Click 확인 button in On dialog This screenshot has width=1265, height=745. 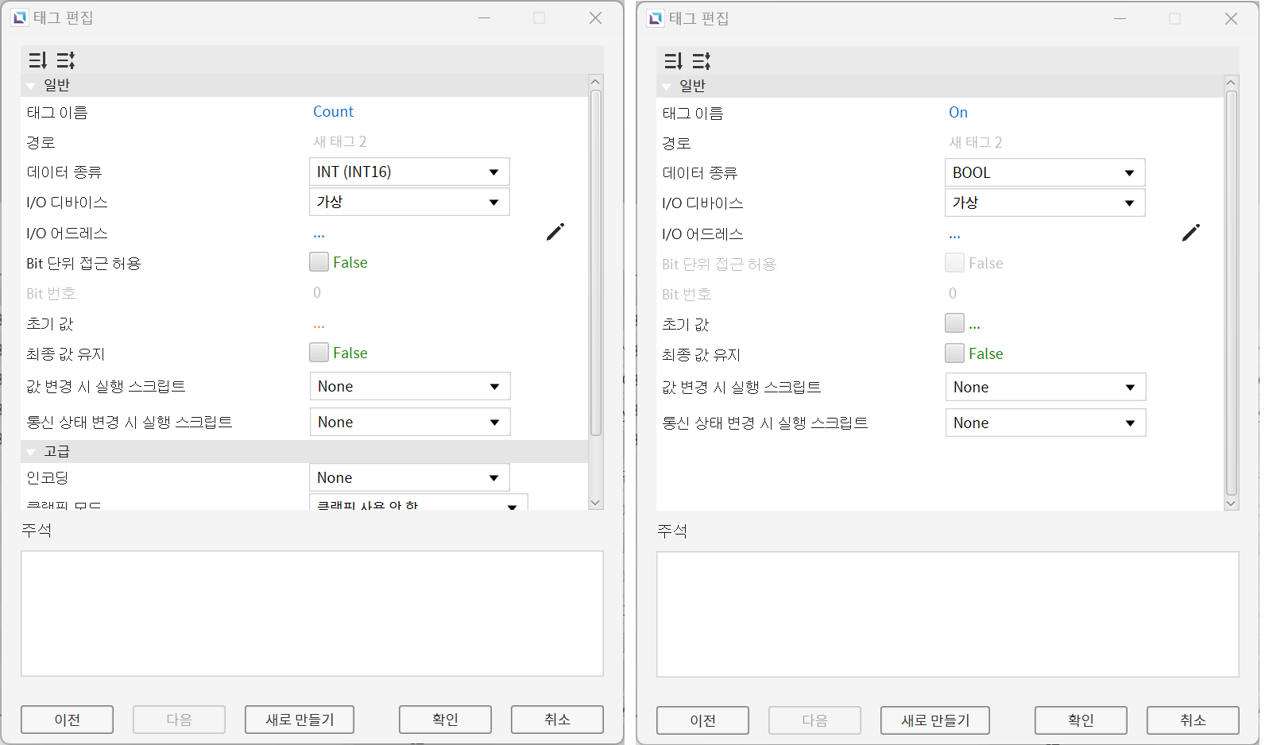tap(1081, 720)
